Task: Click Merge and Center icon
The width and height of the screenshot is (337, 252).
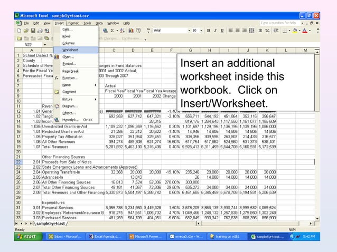Action: (251, 31)
